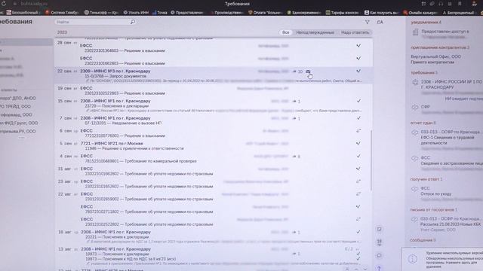
Task: Focus the "Найти" search input
Action: (92, 22)
